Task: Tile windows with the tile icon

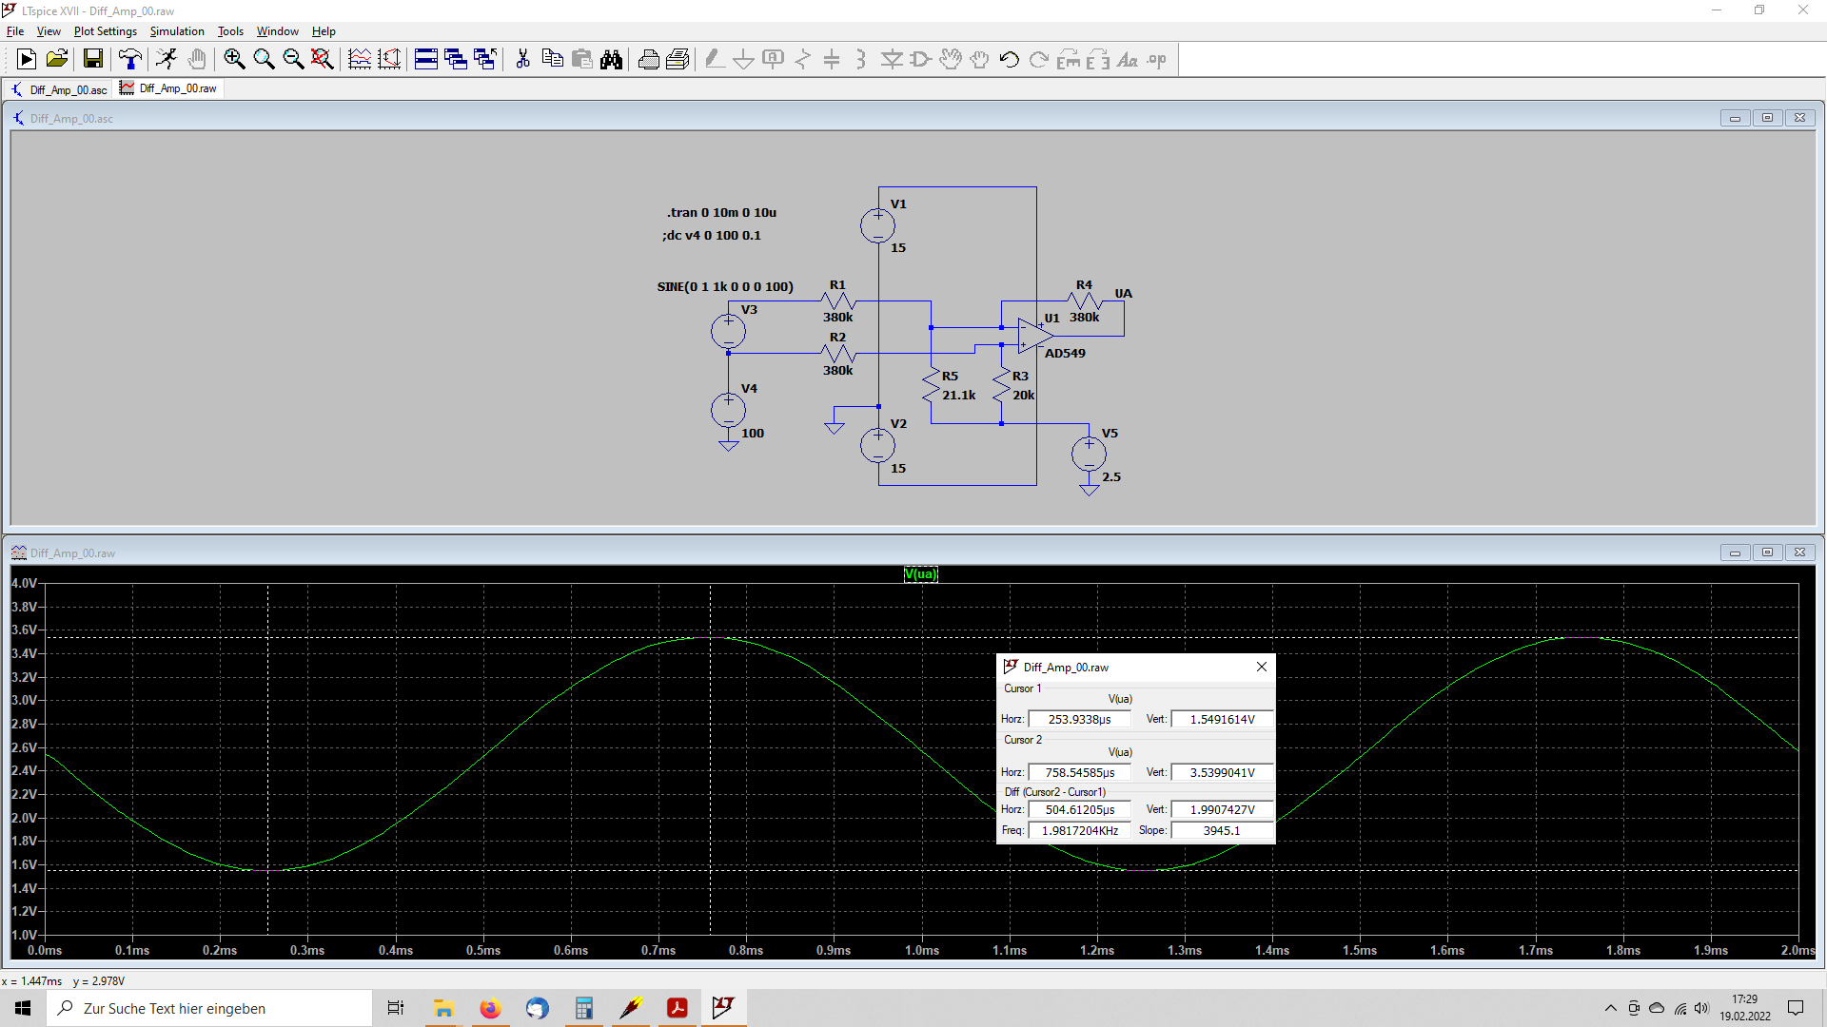Action: coord(426,60)
